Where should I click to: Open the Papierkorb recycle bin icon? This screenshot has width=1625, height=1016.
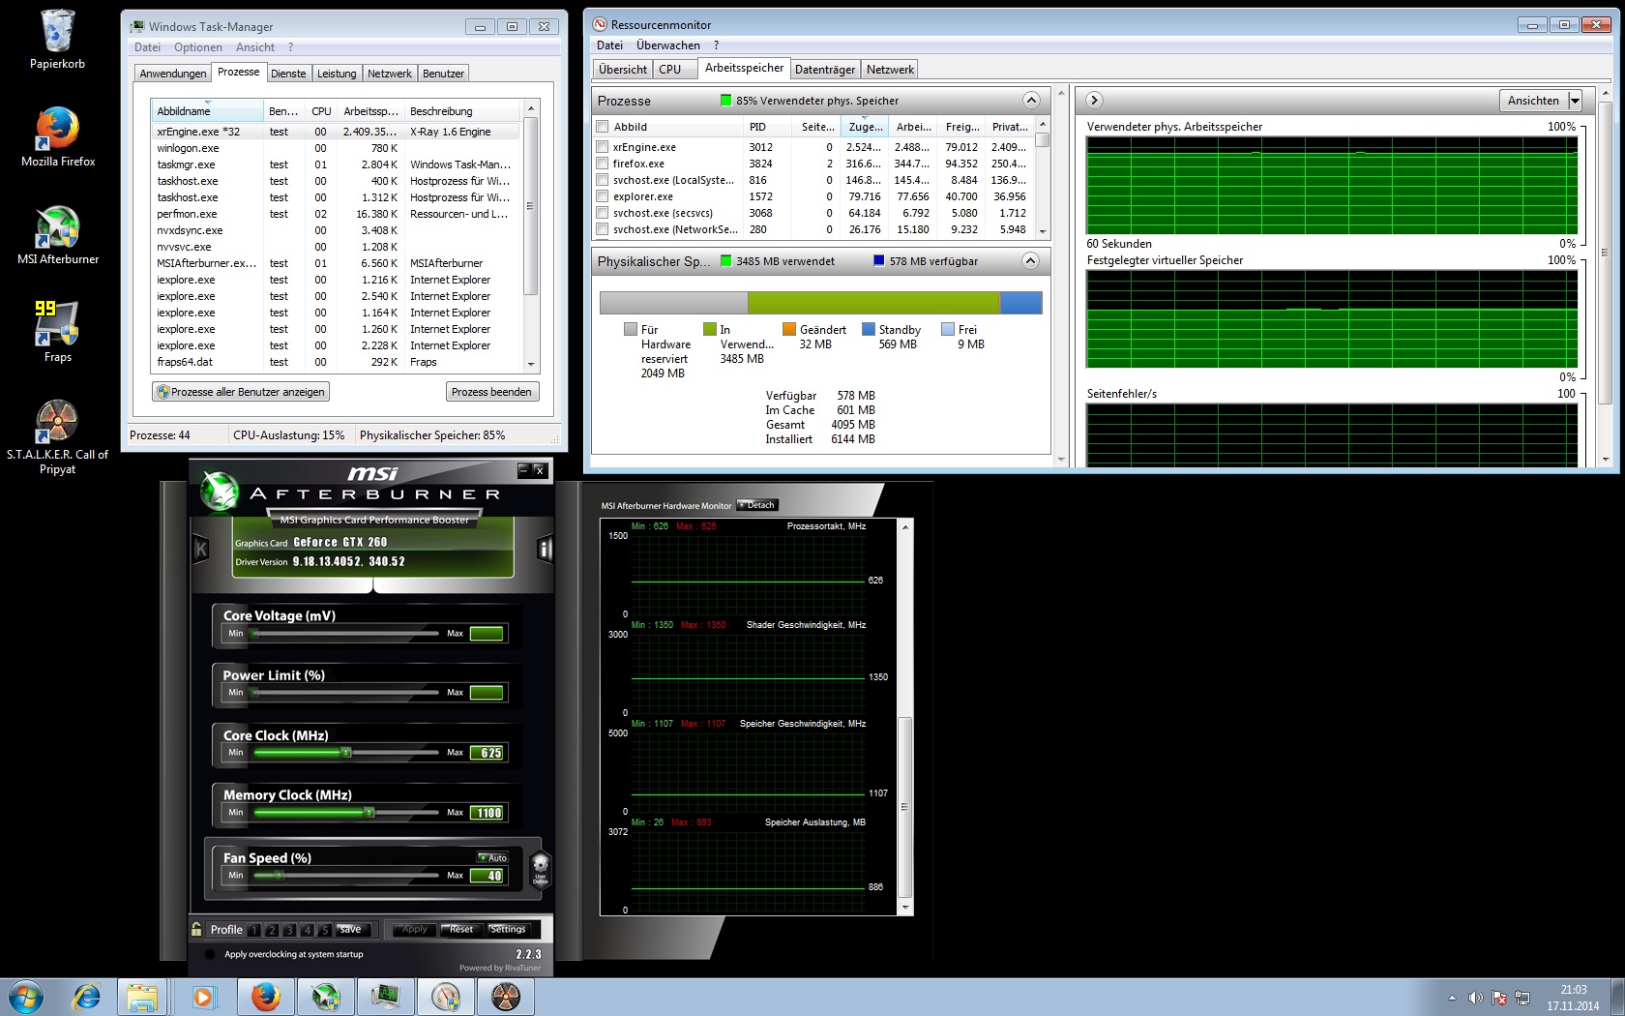click(57, 40)
